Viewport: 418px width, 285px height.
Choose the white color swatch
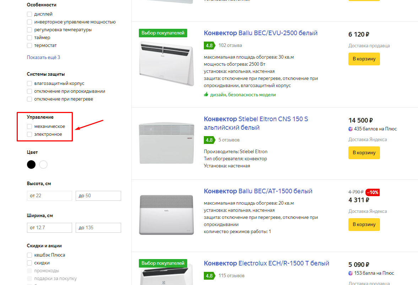click(x=43, y=165)
